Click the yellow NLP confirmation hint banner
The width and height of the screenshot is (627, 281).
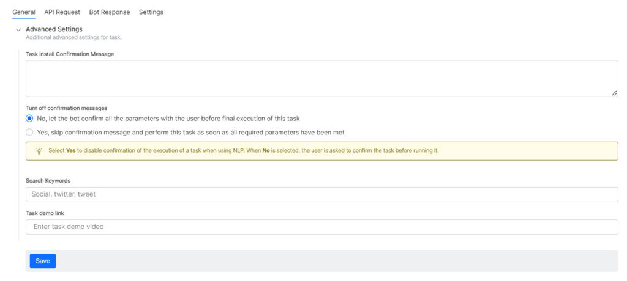(321, 151)
